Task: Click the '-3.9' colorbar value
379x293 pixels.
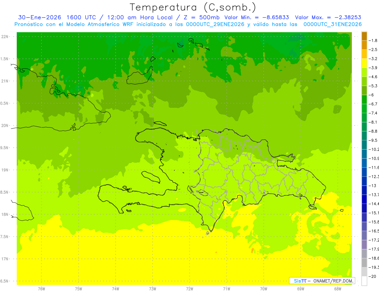Action: coord(373,68)
